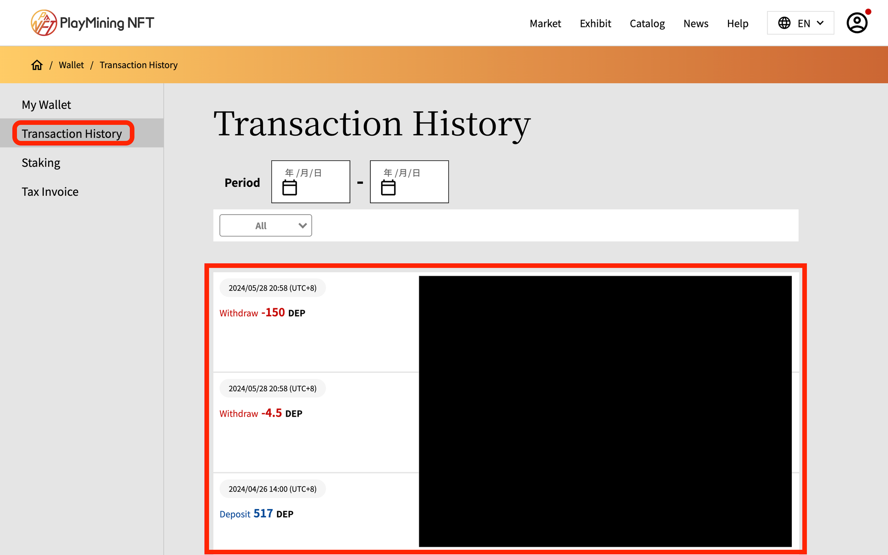Select My Wallet in sidebar
This screenshot has height=555, width=888.
(x=46, y=105)
